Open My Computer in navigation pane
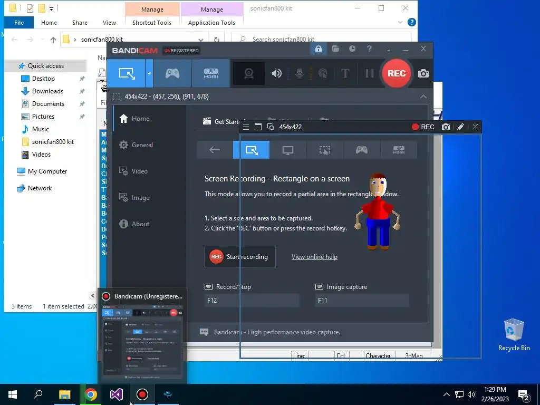540x405 pixels. (x=47, y=171)
